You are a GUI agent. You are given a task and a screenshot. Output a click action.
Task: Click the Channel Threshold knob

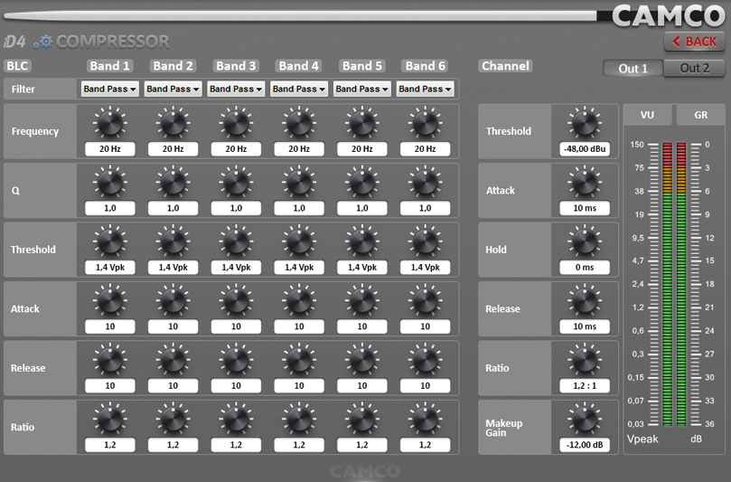coord(585,123)
